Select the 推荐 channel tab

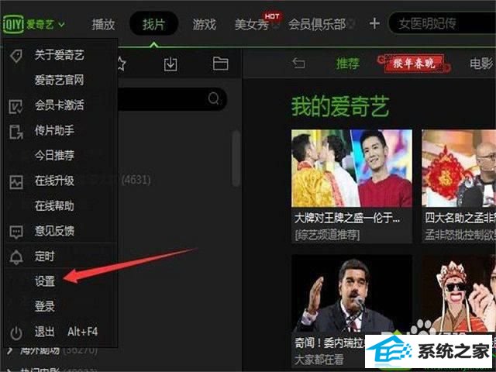[348, 64]
